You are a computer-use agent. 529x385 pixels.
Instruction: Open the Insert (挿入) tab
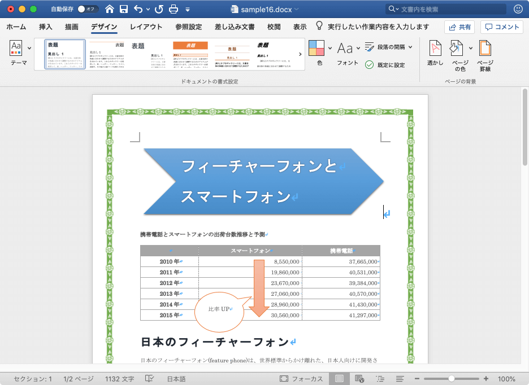coord(46,27)
